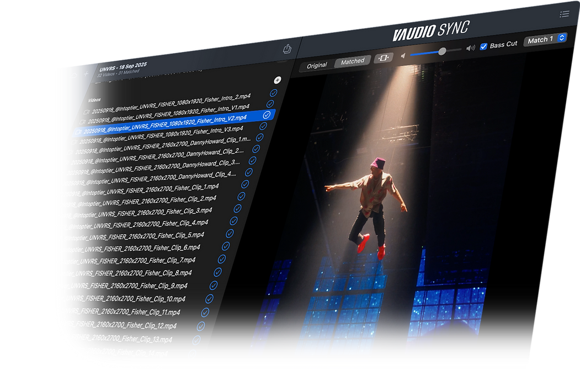Switch to the Matched audio tab

353,61
